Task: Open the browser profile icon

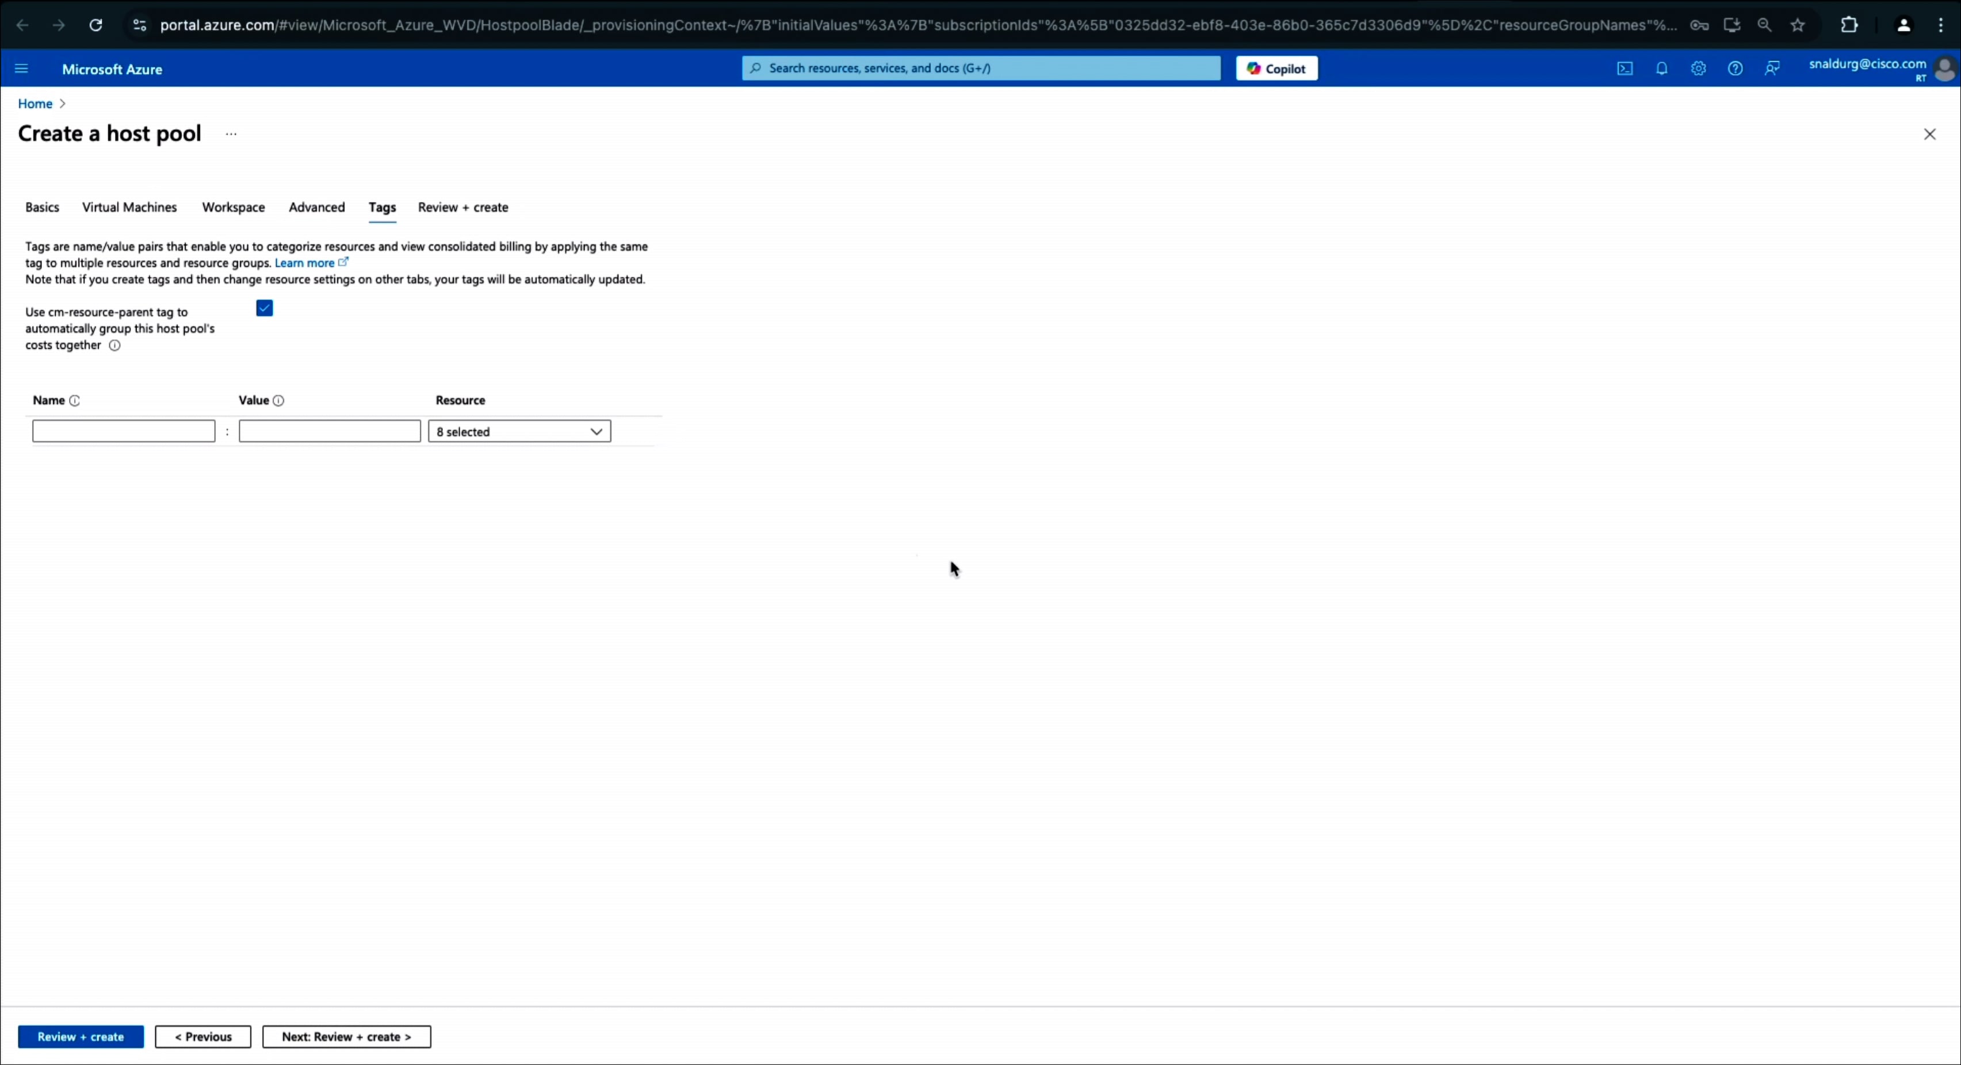Action: pos(1903,25)
